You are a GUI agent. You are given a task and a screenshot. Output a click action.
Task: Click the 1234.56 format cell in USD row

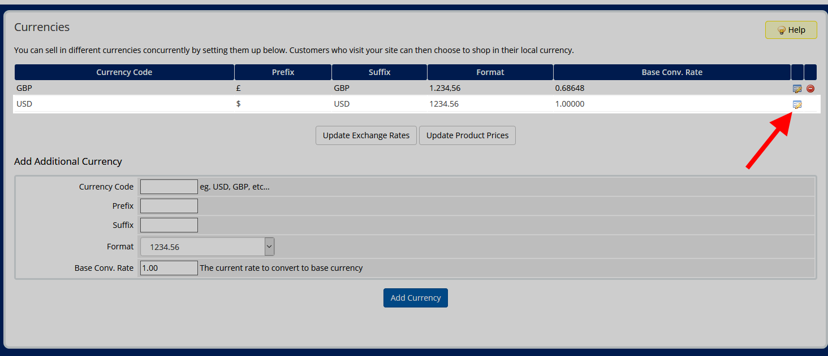(444, 104)
